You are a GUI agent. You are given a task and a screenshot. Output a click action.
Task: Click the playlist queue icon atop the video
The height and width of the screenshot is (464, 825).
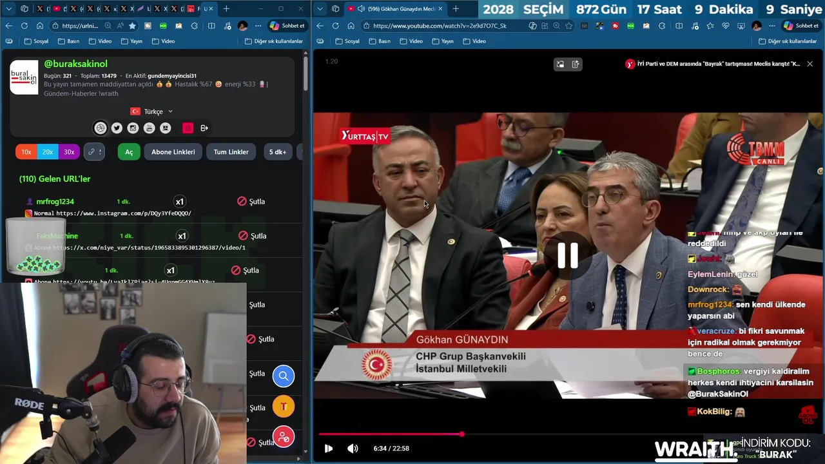click(576, 64)
